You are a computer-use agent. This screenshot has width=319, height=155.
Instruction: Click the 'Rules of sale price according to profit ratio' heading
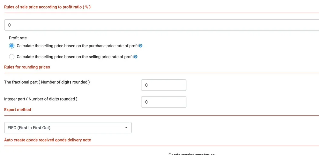47,7
